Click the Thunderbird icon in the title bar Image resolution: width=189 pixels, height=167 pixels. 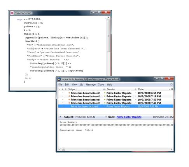tap(59, 79)
